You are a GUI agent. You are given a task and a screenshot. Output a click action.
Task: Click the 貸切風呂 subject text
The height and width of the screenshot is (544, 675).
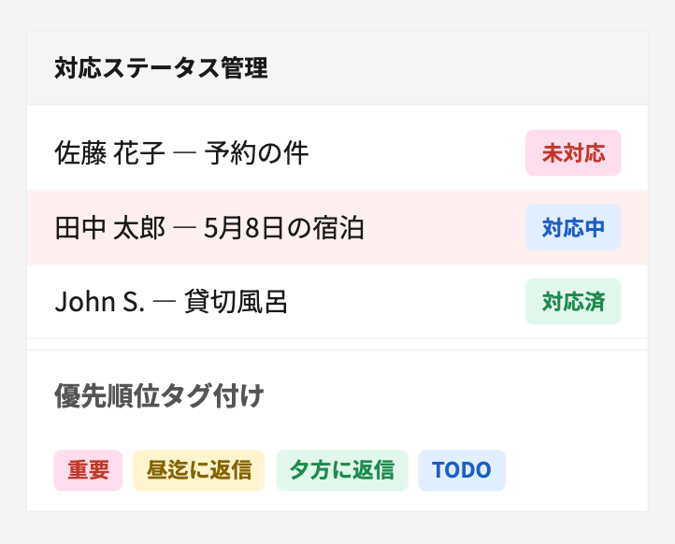(236, 302)
